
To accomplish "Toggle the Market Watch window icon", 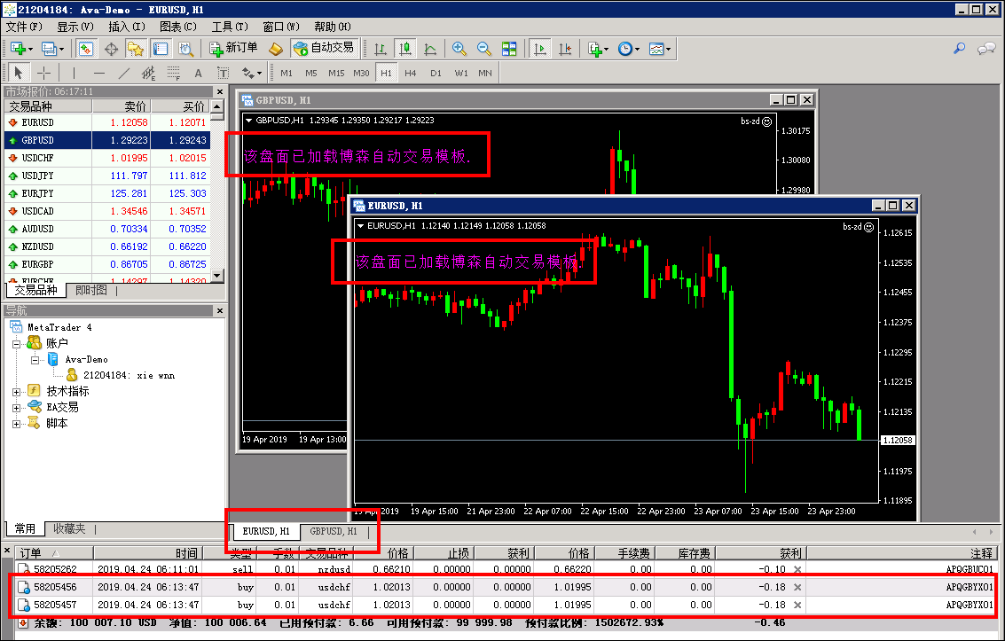I will (86, 49).
